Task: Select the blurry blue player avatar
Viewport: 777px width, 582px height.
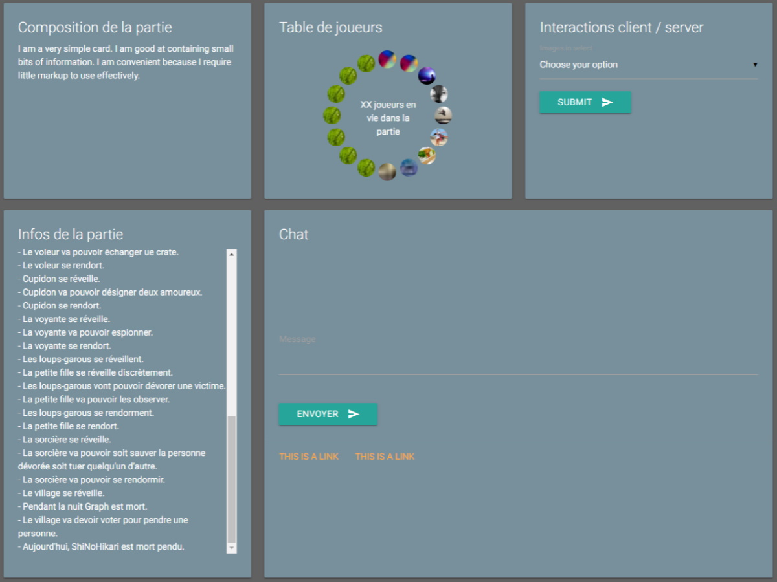Action: point(409,167)
